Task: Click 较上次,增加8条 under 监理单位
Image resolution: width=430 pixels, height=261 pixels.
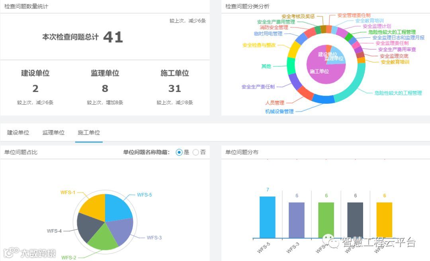Action: tap(105, 103)
